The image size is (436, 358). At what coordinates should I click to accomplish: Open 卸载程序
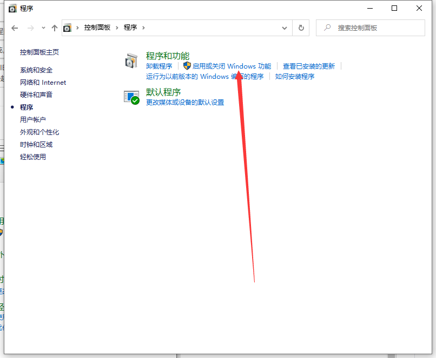(x=161, y=65)
